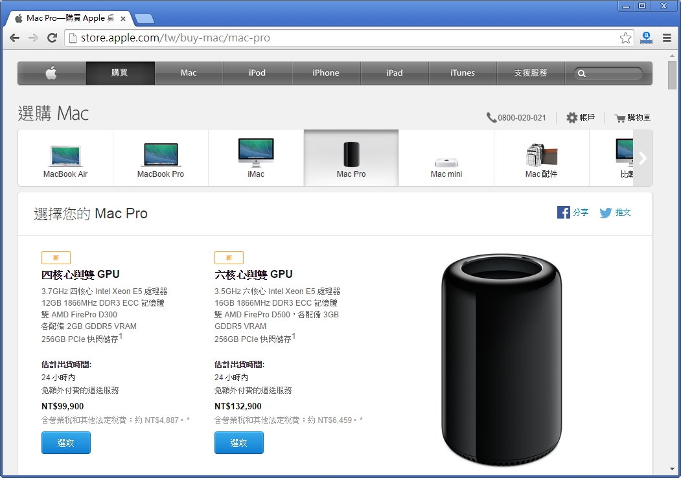Open account via the gear icon
The height and width of the screenshot is (478, 681).
572,118
